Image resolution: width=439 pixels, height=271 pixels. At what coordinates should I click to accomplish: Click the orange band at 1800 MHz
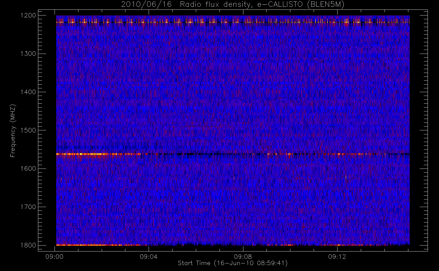pyautogui.click(x=233, y=245)
